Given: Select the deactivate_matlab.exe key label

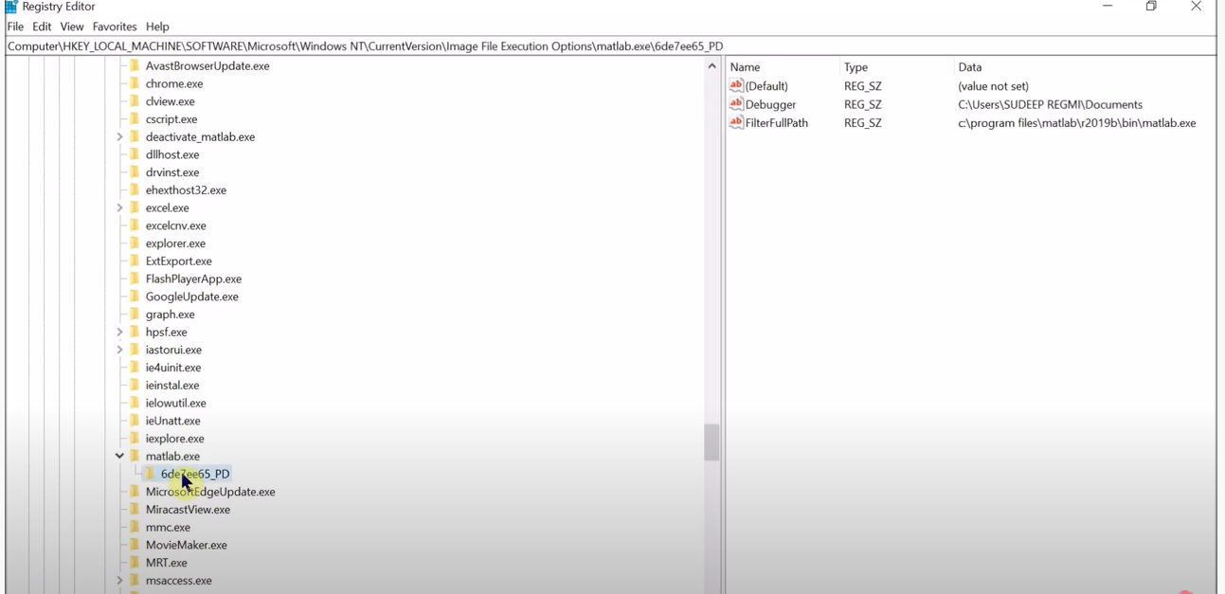Looking at the screenshot, I should point(200,137).
